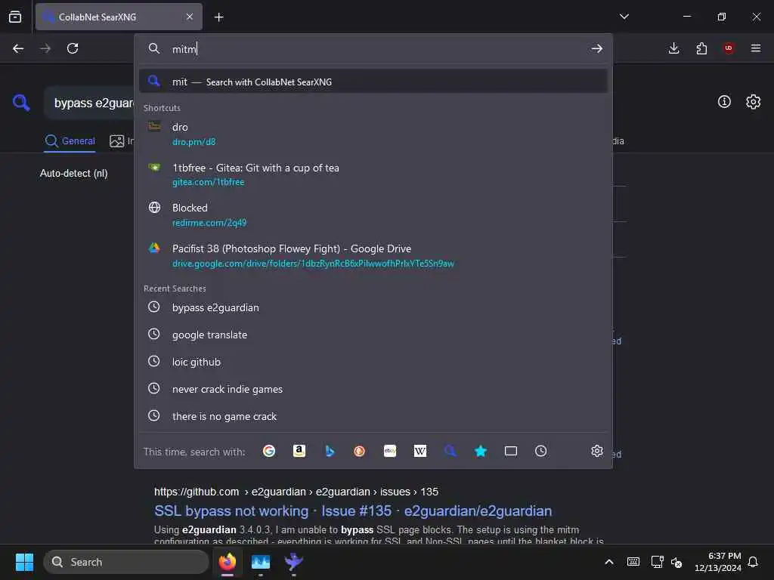Search with Wikipedia engine icon
774x580 pixels.
click(420, 451)
